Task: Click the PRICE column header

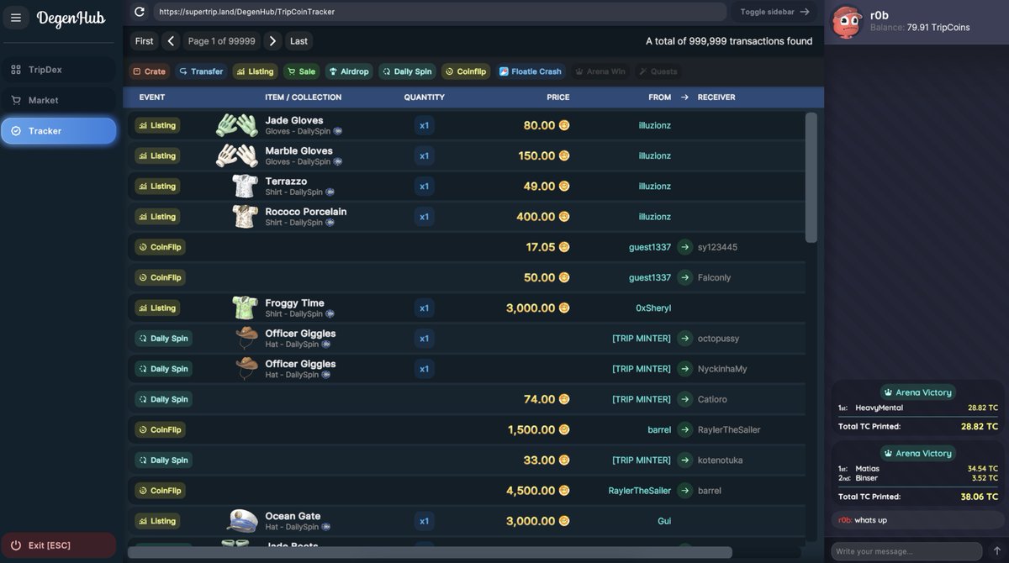Action: tap(558, 97)
